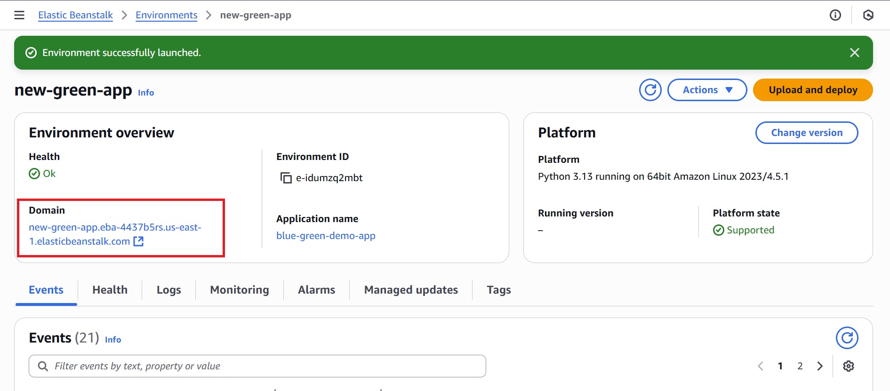Open the hamburger navigation menu

(19, 15)
